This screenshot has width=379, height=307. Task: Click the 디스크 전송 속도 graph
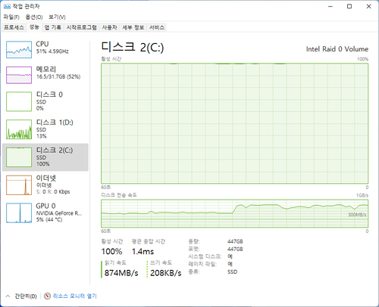pyautogui.click(x=235, y=213)
